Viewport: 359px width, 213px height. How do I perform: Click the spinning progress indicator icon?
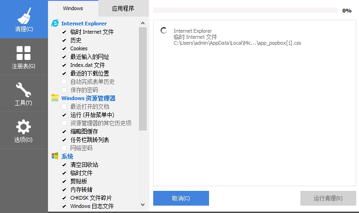tap(164, 30)
